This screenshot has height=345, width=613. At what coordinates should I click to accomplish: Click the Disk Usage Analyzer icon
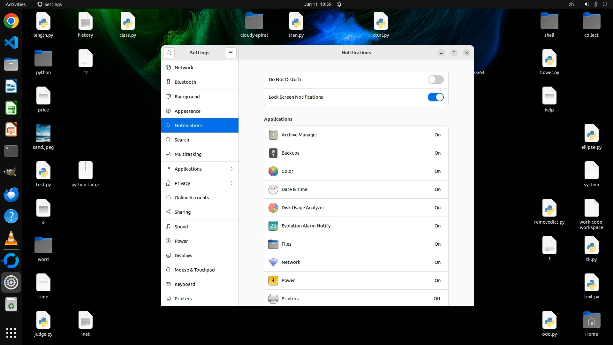[273, 208]
